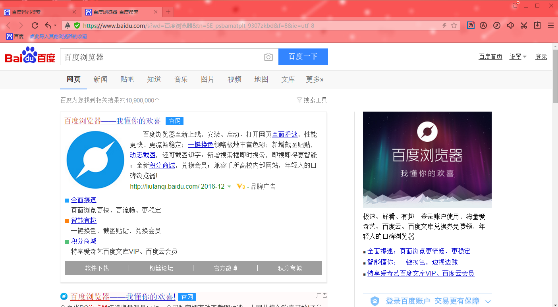Click the browser back arrow
This screenshot has width=558, height=307.
point(9,25)
